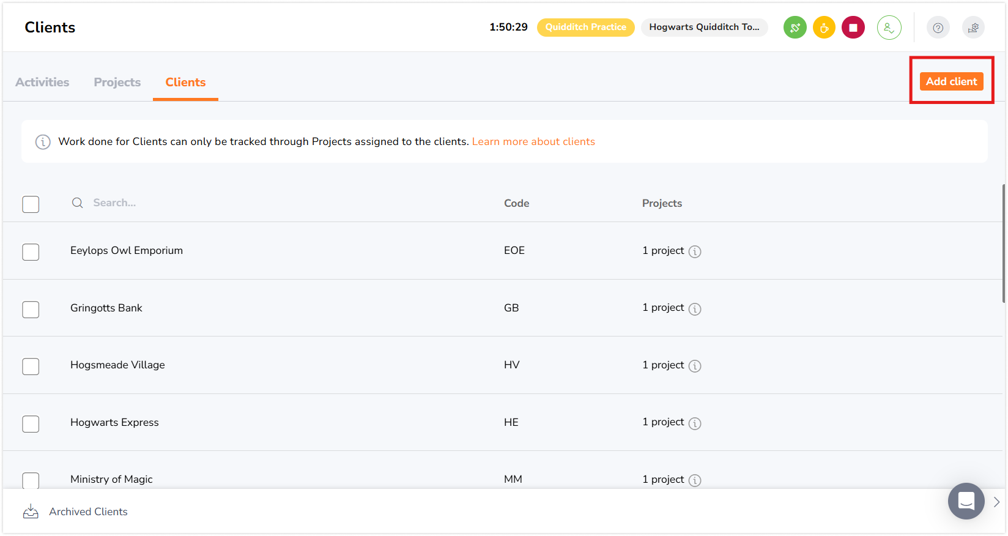Click the Add client button

pyautogui.click(x=951, y=81)
